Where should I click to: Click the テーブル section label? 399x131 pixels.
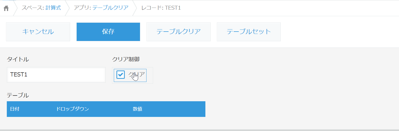click(18, 96)
